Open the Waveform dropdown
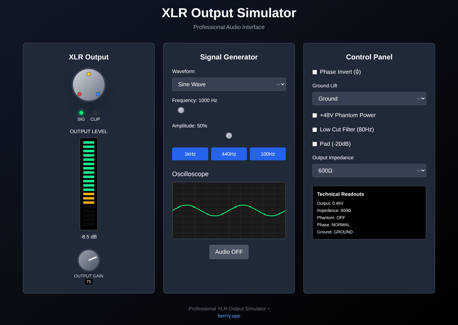This screenshot has width=458, height=325. coord(229,84)
